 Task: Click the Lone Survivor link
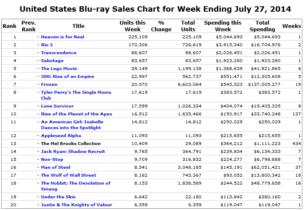57,106
